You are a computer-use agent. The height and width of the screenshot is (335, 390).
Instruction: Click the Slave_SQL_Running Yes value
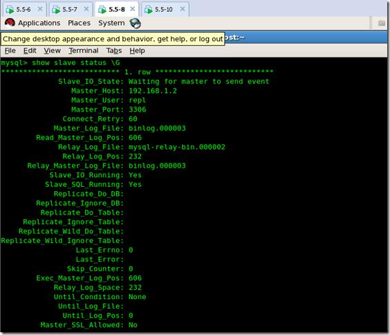(135, 184)
